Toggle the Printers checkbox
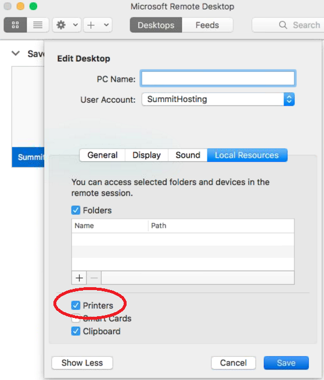Viewport: 324px width, 380px height. (x=75, y=305)
